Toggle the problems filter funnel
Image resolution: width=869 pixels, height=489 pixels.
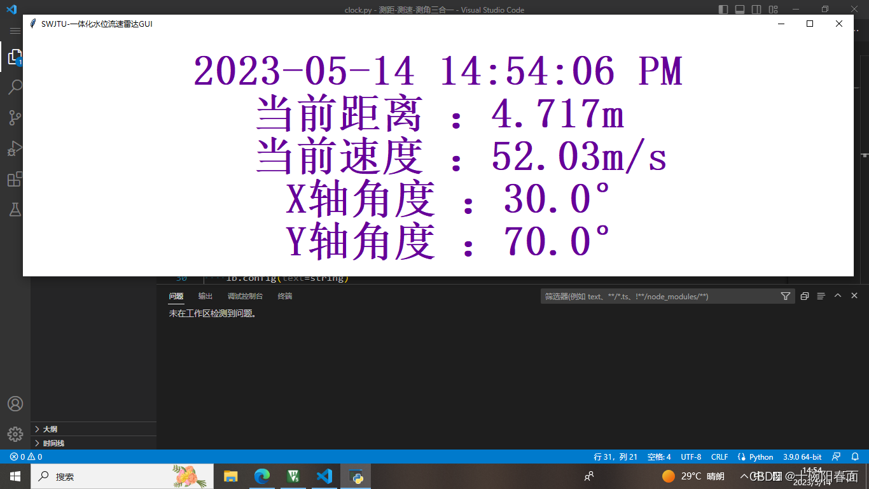(786, 296)
